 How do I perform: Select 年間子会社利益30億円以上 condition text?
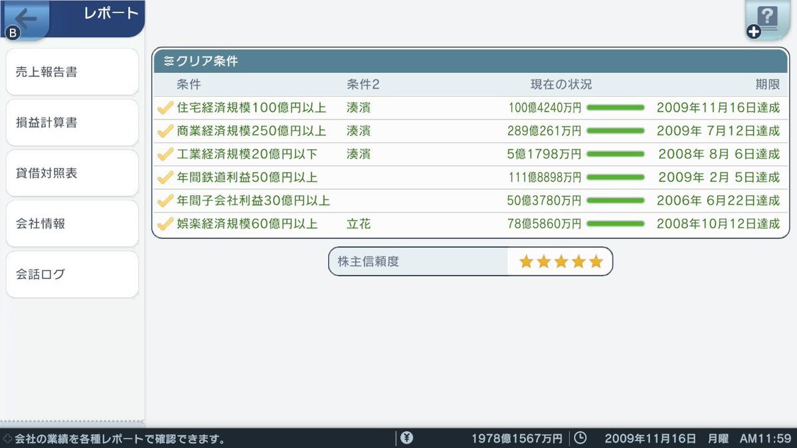coord(254,200)
